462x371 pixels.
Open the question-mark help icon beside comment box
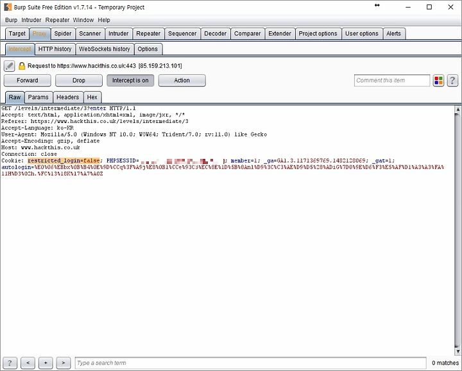tap(452, 80)
